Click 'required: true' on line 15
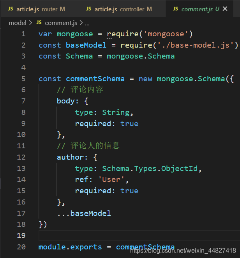 [x=107, y=191]
